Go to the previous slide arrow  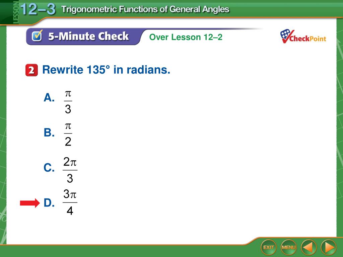[x=309, y=247]
